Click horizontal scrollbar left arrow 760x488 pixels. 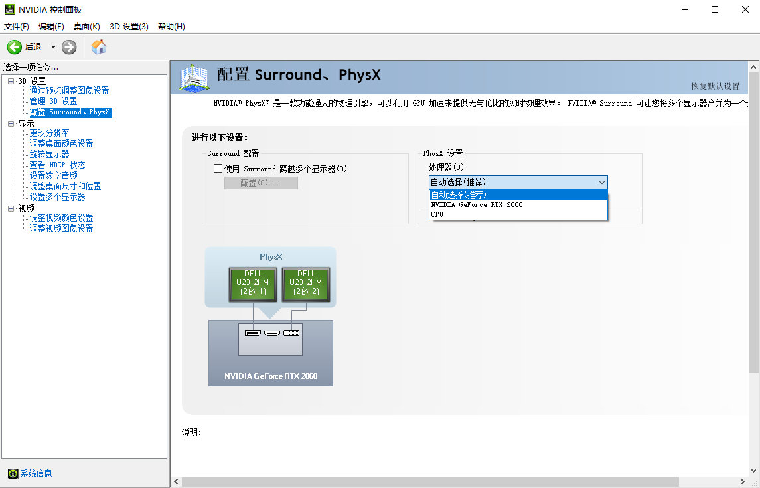click(176, 482)
